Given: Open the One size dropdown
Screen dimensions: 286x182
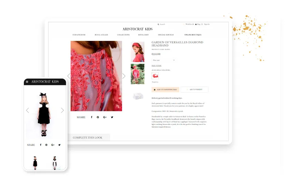Looking at the screenshot, I should coord(164,60).
